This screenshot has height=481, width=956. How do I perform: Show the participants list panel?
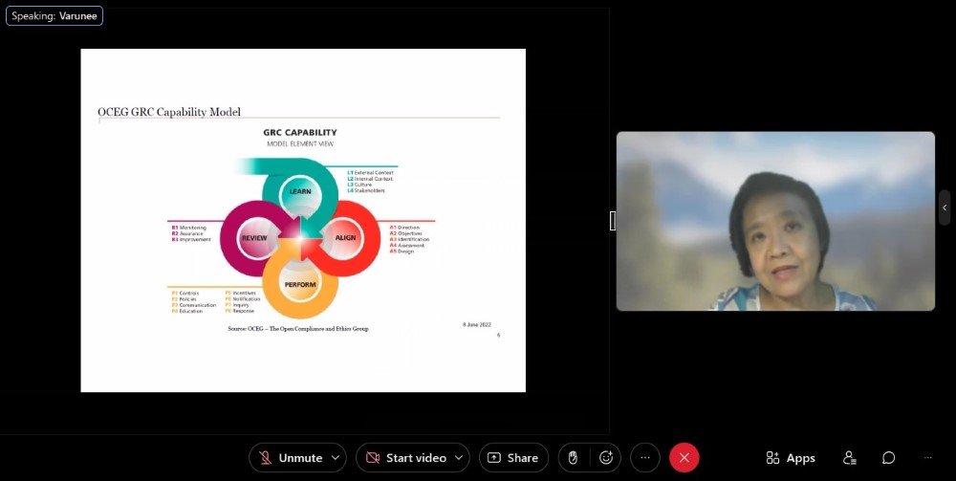849,458
